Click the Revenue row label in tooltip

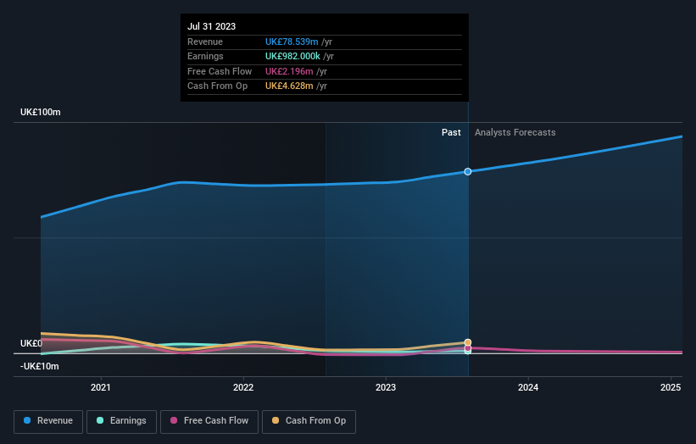(205, 42)
